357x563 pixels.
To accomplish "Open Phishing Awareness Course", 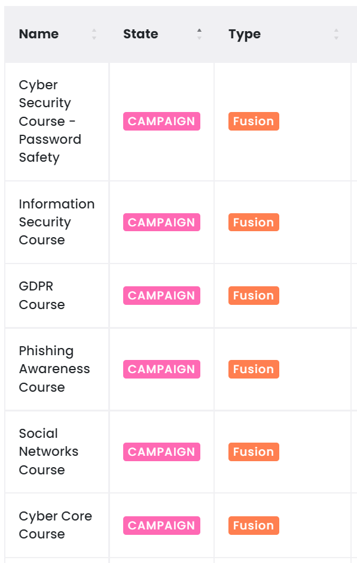I will [x=54, y=369].
